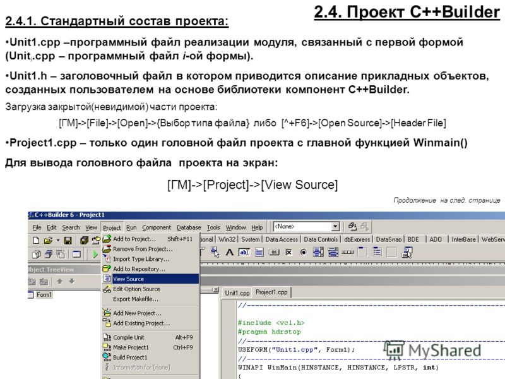Viewport: 505px width, 379px height.
Task: Select the ListBox component icon
Action: [318, 252]
